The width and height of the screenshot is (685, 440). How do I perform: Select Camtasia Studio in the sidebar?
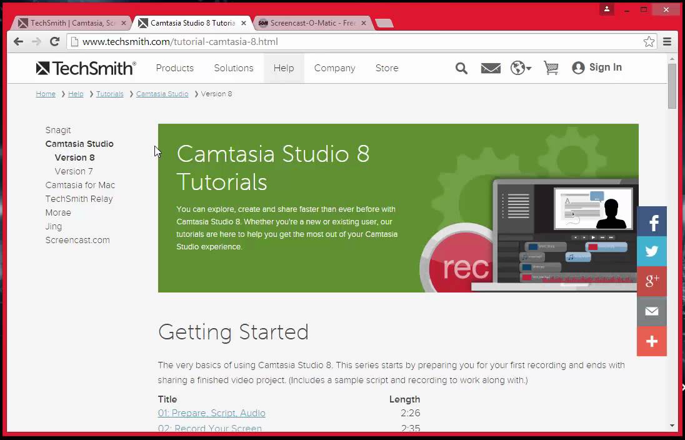(x=79, y=144)
